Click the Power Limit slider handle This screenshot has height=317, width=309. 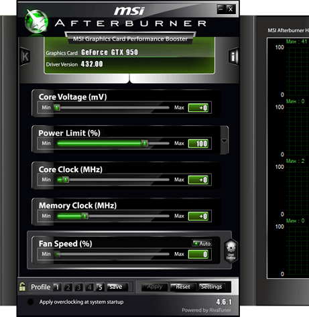145,143
